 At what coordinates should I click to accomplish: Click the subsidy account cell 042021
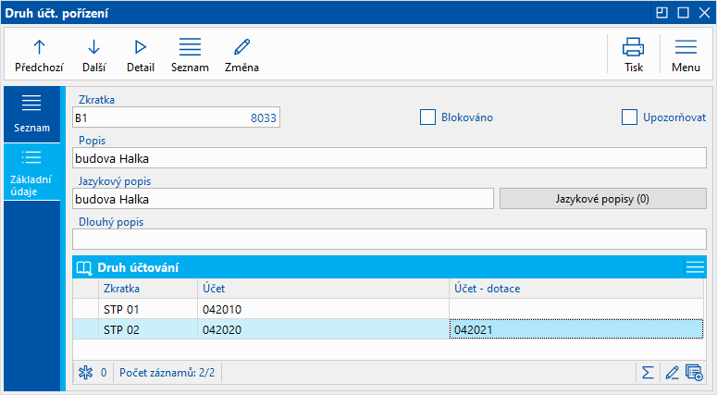[x=576, y=329]
